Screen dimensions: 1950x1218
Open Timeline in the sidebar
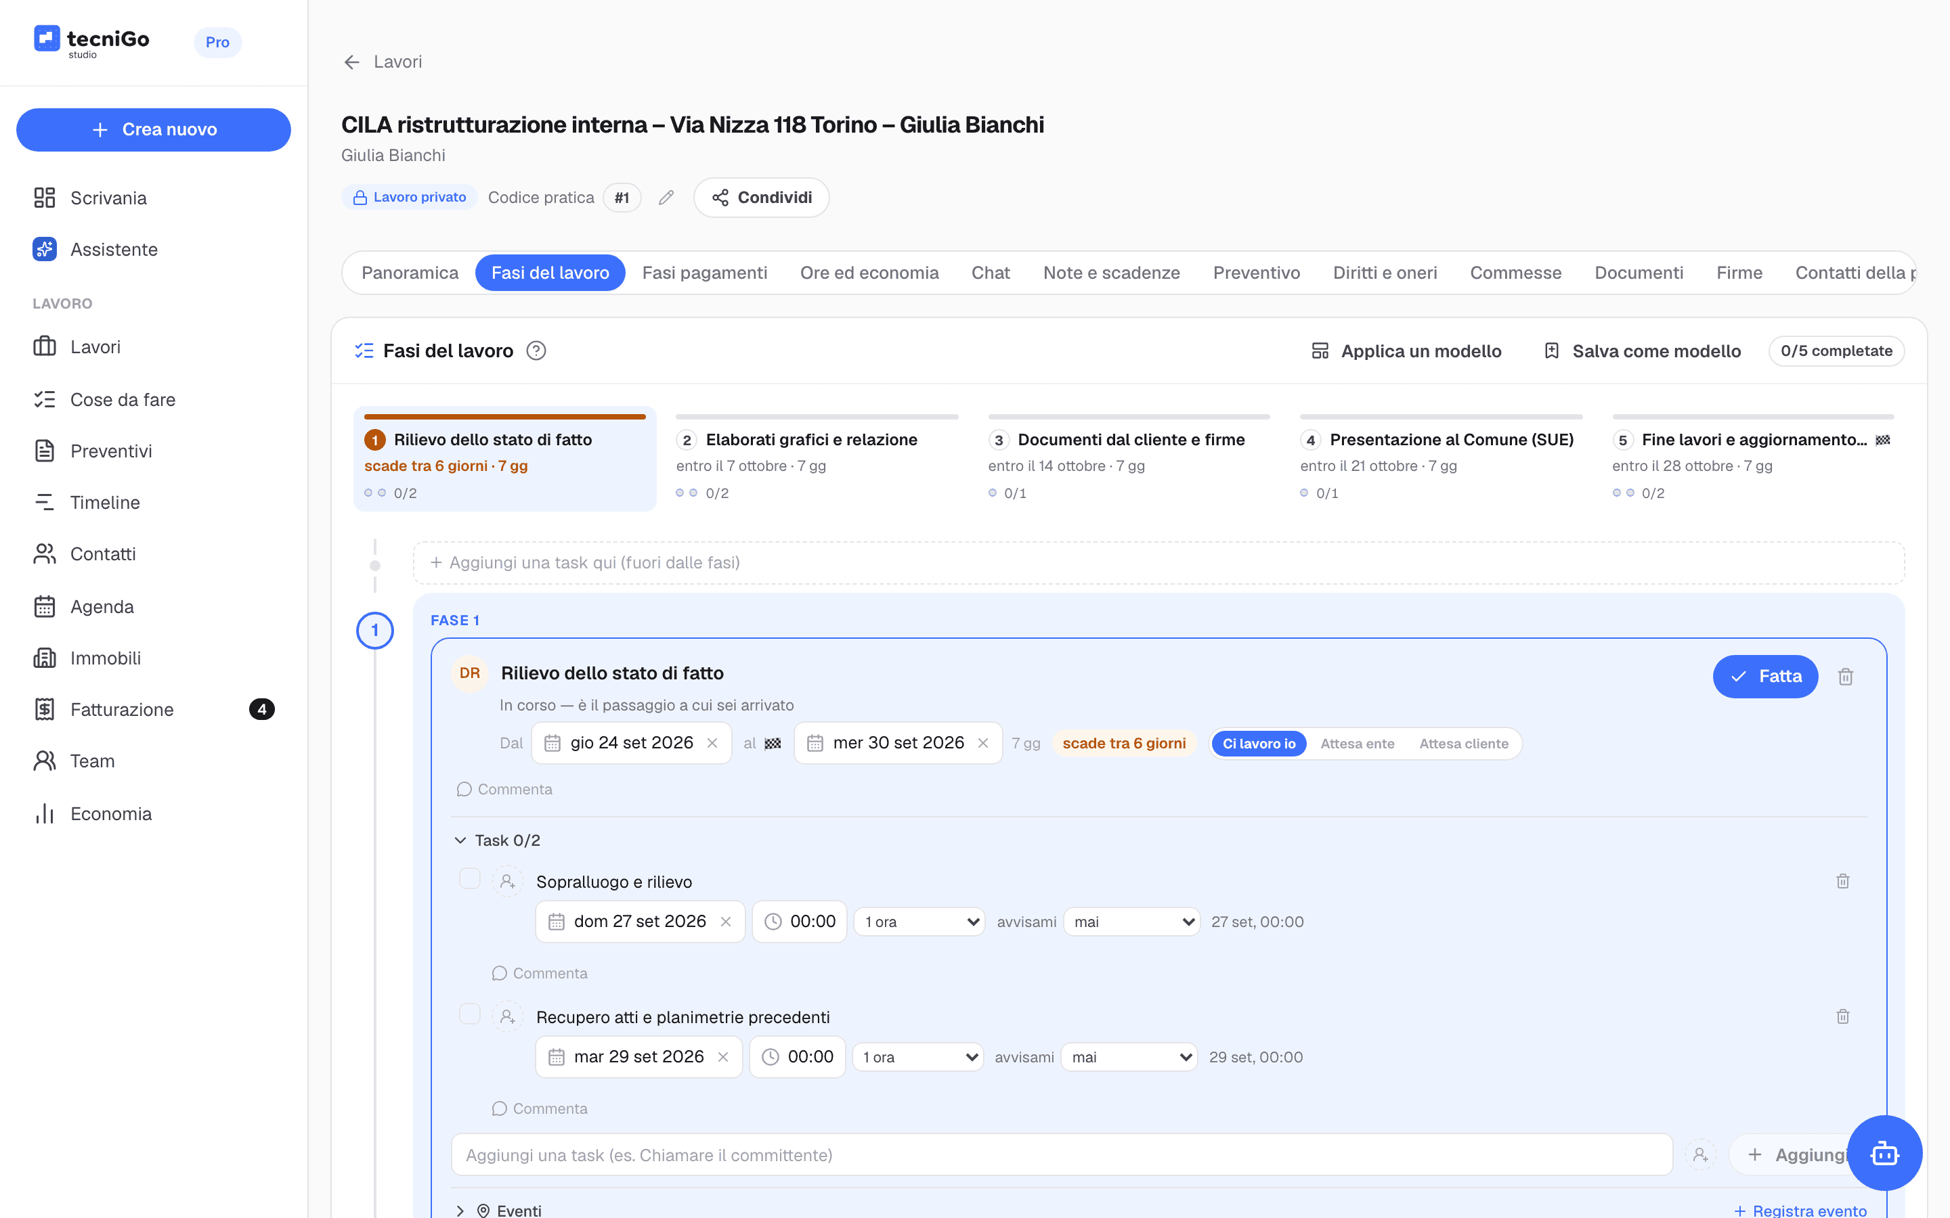point(153,503)
